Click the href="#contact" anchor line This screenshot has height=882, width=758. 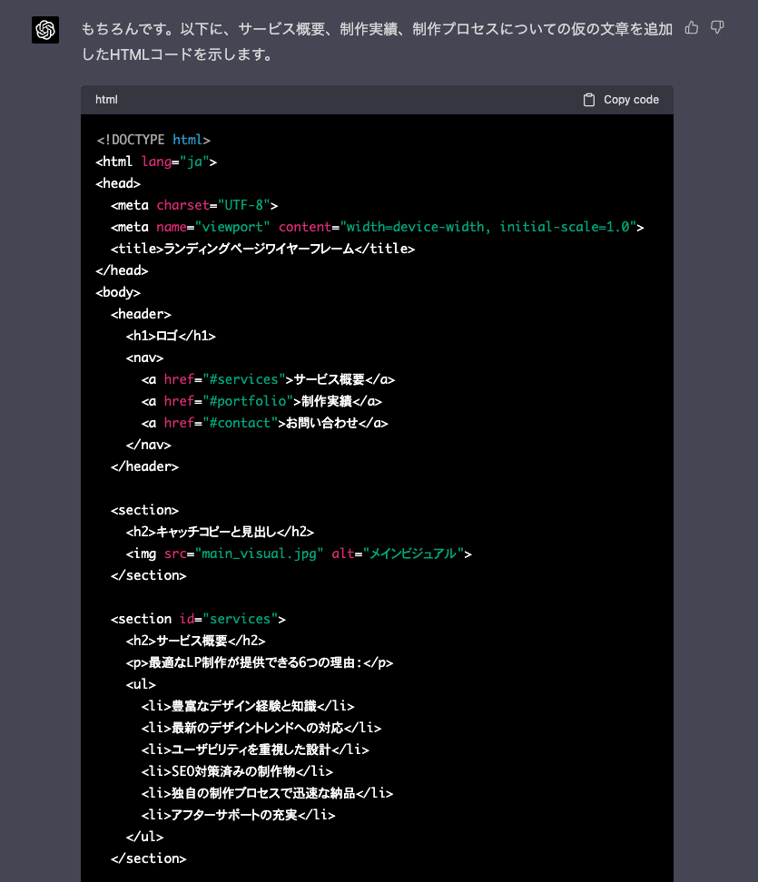[264, 423]
